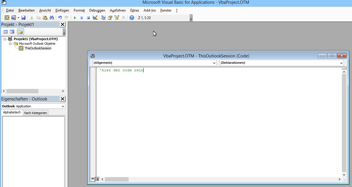This screenshot has width=352, height=187.
Task: Toggle Design Mode icon in the toolbar
Action: [95, 18]
